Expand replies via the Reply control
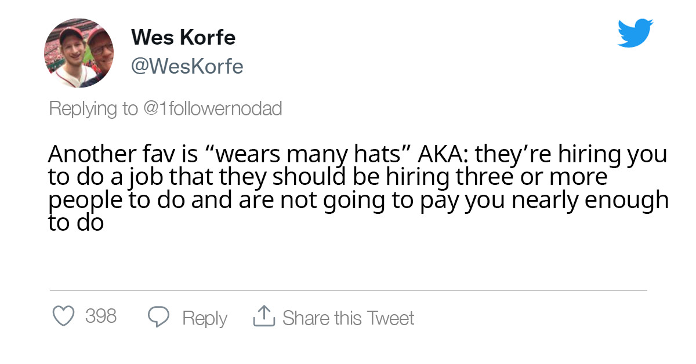This screenshot has height=364, width=696. [204, 318]
